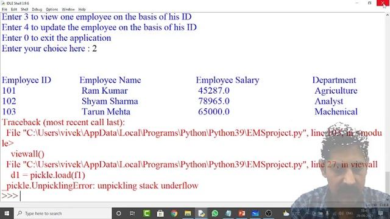The image size is (390, 219).
Task: Click "Enter 0 to exit the application" line
Action: (57, 38)
